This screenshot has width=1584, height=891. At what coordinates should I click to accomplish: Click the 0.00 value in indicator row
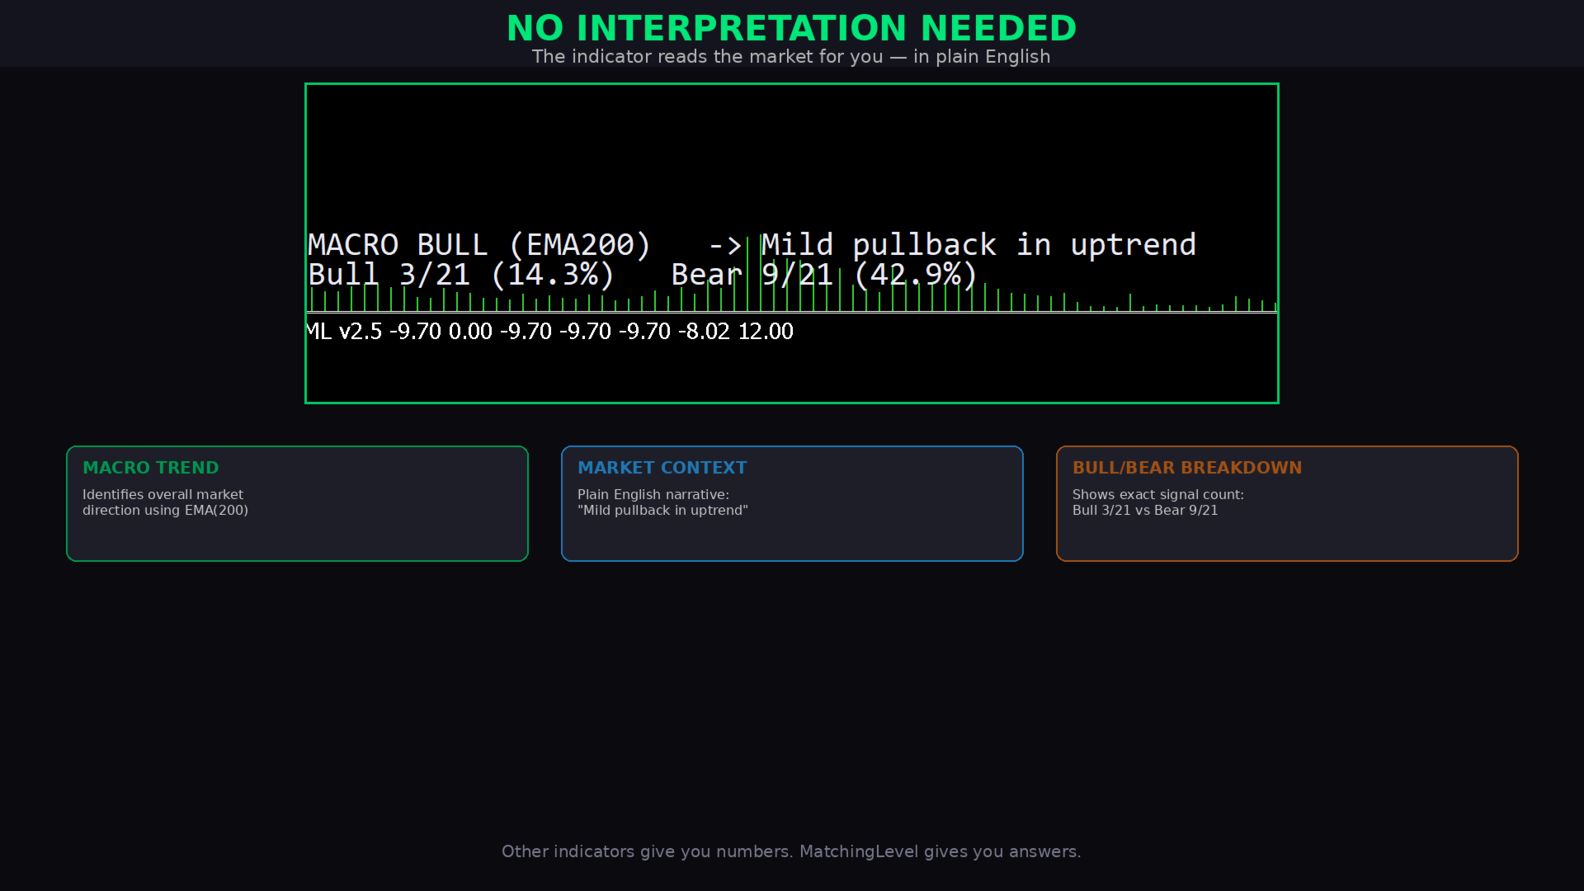click(469, 332)
